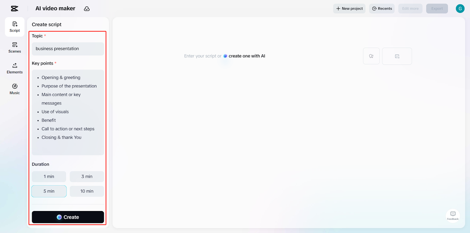470x233 pixels.
Task: Open the Feedback widget
Action: [x=453, y=216]
